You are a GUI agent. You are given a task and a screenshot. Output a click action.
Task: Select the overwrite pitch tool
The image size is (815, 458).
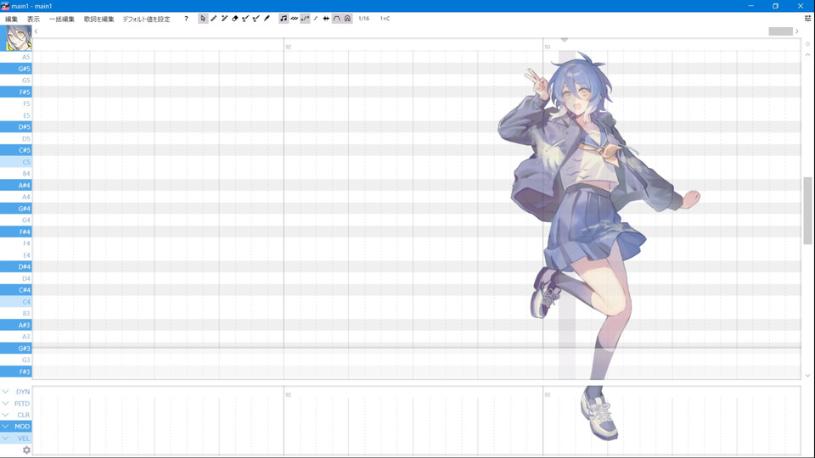click(x=256, y=19)
